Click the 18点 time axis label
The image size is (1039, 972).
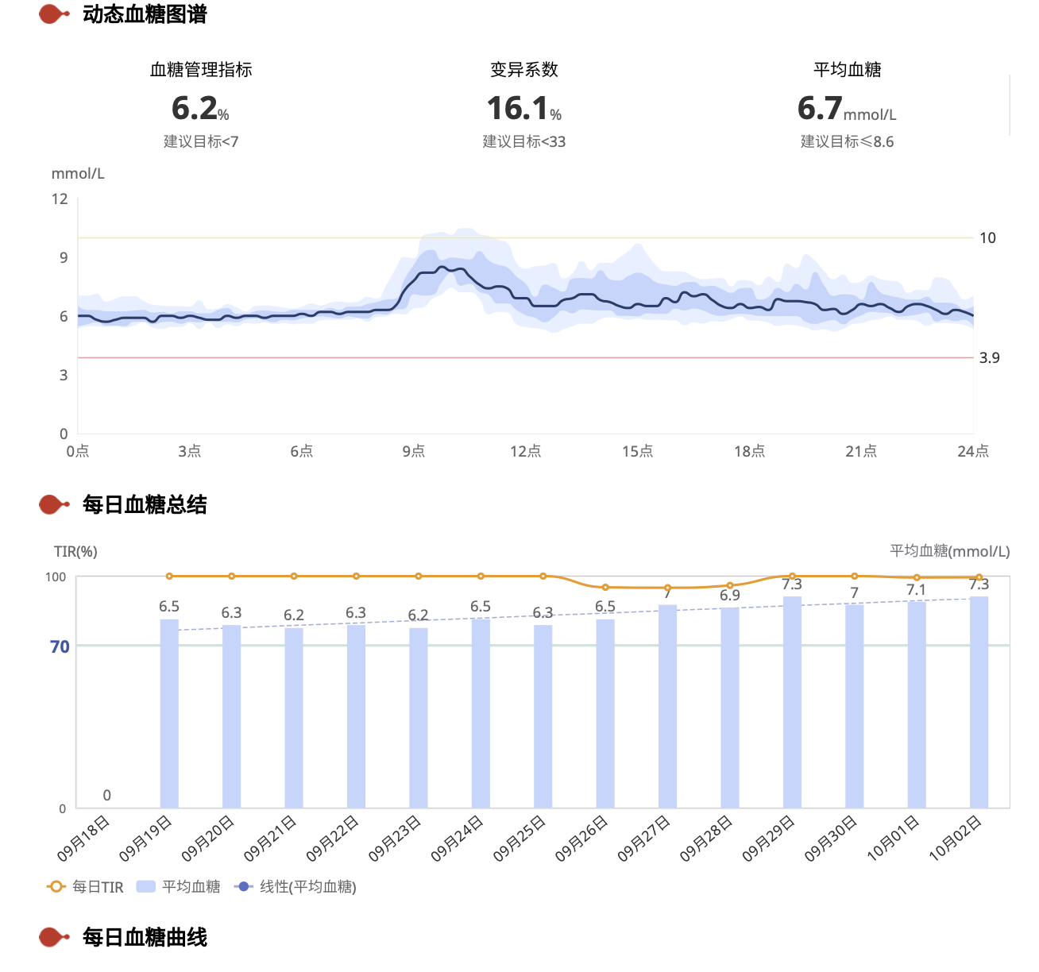pos(750,451)
